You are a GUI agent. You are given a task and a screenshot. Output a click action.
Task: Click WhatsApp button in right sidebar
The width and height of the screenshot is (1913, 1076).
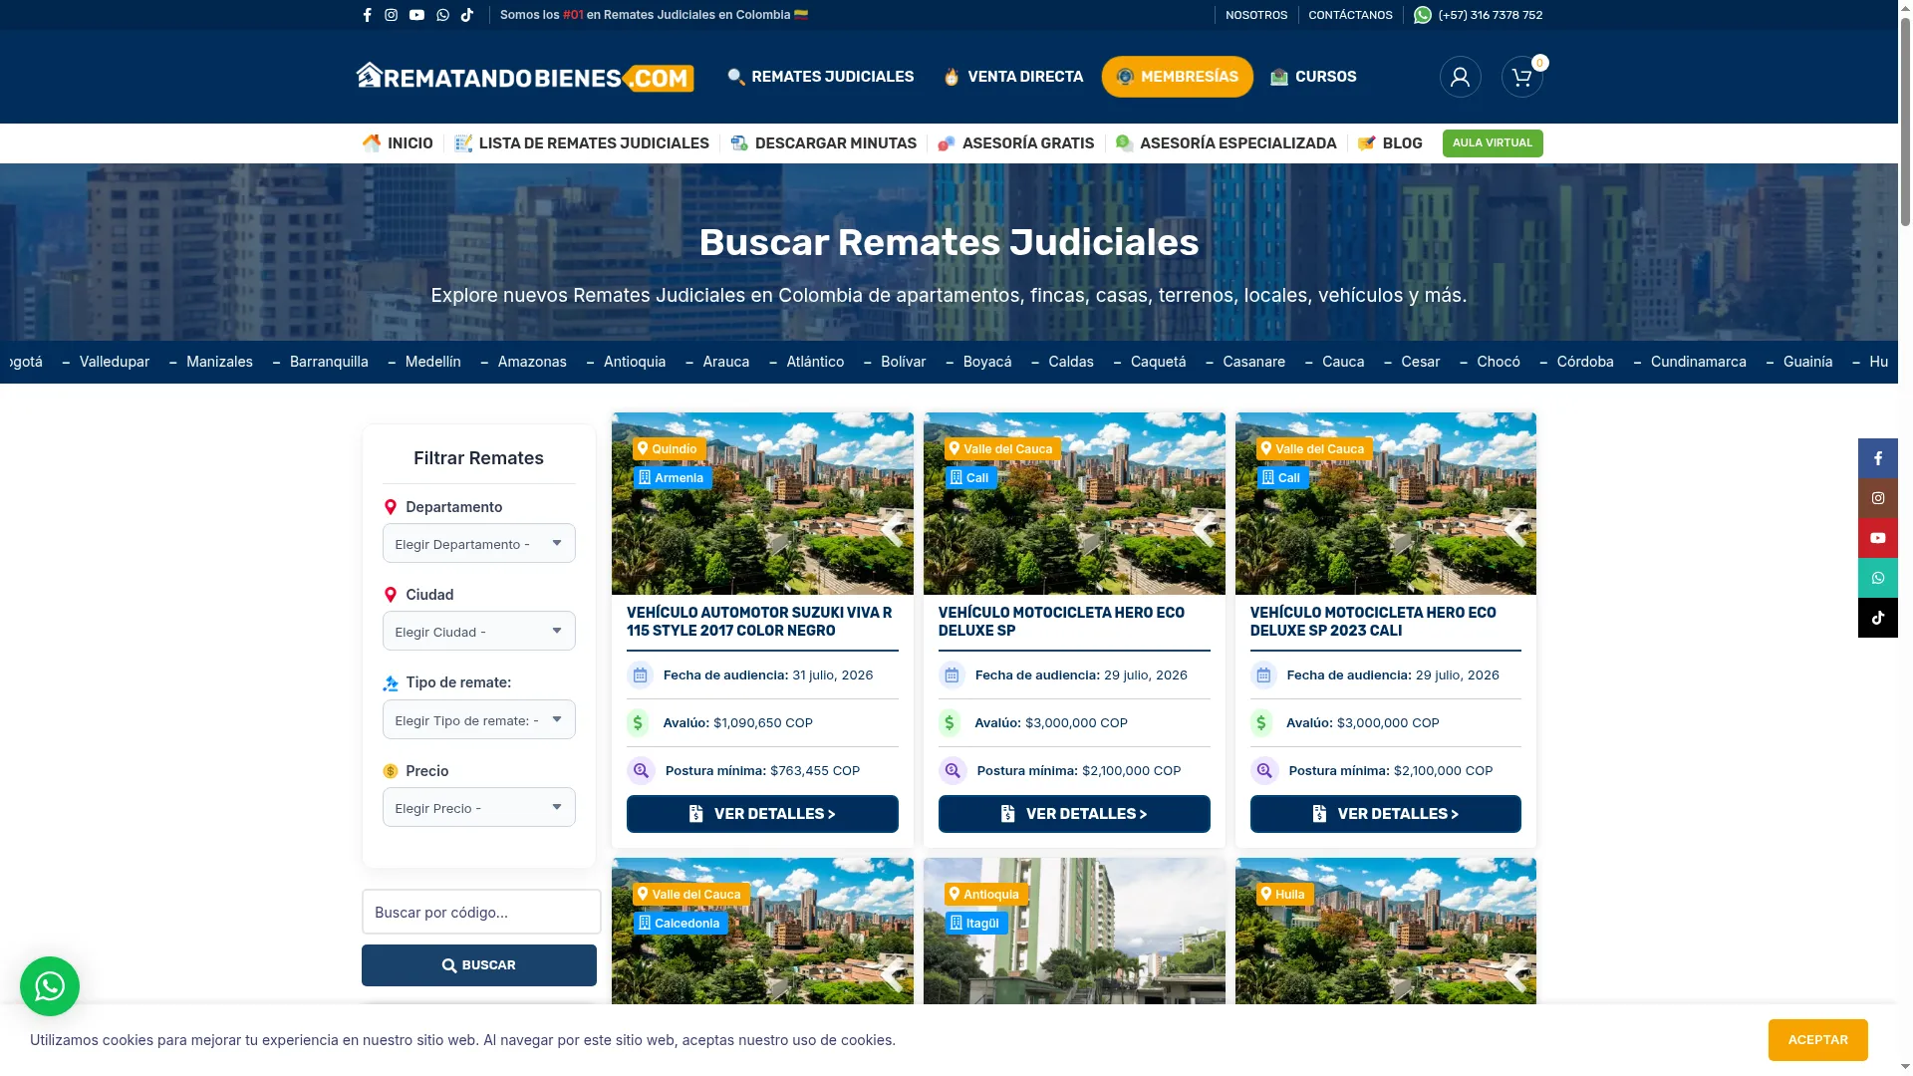click(1877, 578)
